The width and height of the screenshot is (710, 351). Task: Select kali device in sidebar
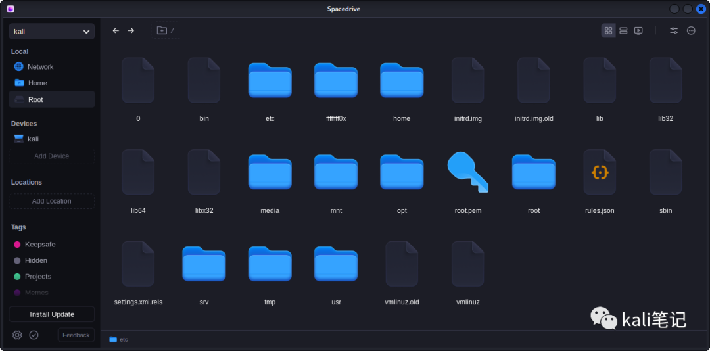(x=52, y=139)
